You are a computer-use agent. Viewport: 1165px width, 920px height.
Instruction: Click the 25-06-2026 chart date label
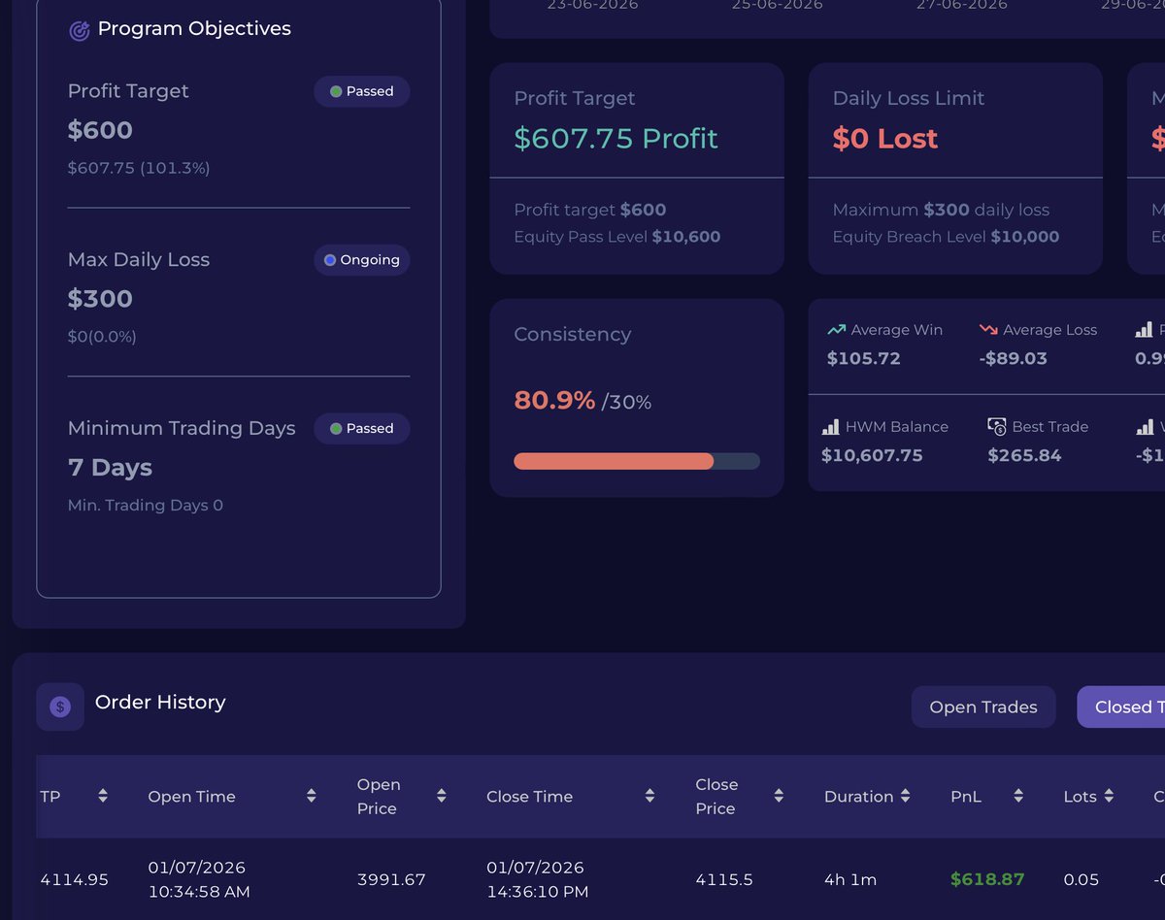pyautogui.click(x=778, y=5)
